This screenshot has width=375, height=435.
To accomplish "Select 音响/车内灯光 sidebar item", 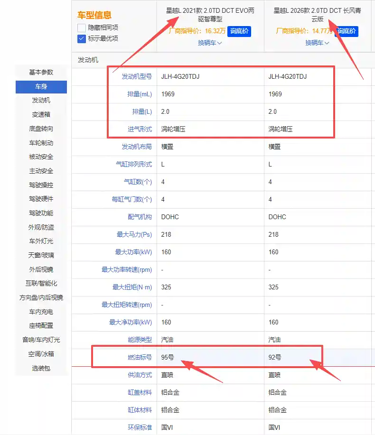I will (41, 340).
